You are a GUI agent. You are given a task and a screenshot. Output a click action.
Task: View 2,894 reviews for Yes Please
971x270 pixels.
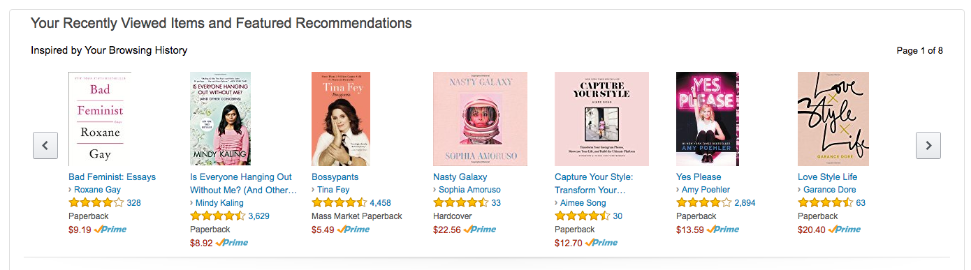click(x=745, y=203)
